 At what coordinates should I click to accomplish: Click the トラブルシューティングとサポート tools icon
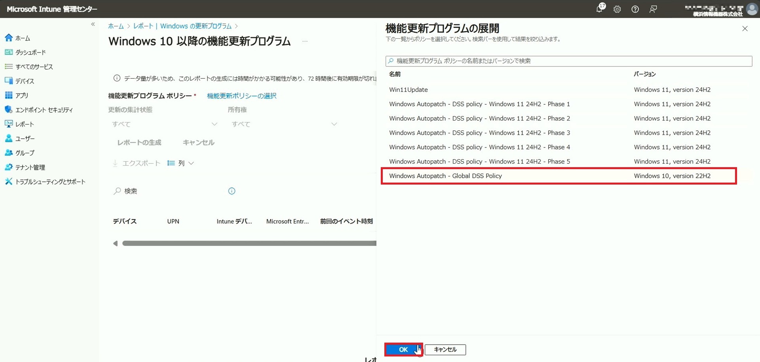pyautogui.click(x=9, y=181)
